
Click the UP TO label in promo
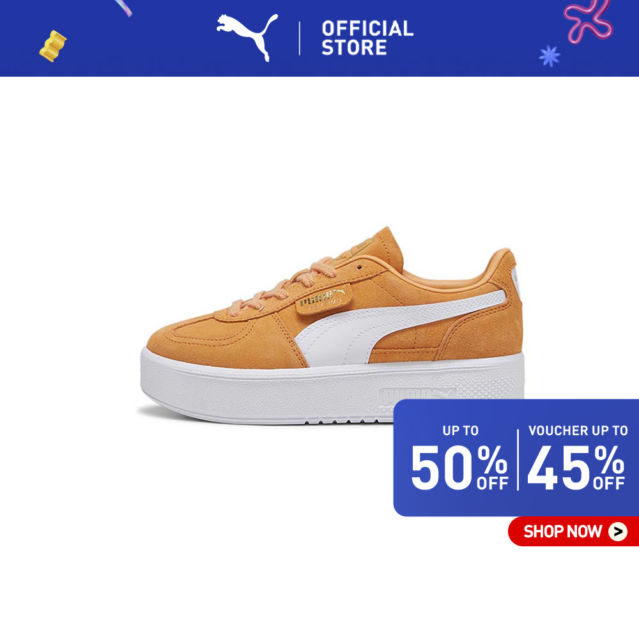(461, 431)
